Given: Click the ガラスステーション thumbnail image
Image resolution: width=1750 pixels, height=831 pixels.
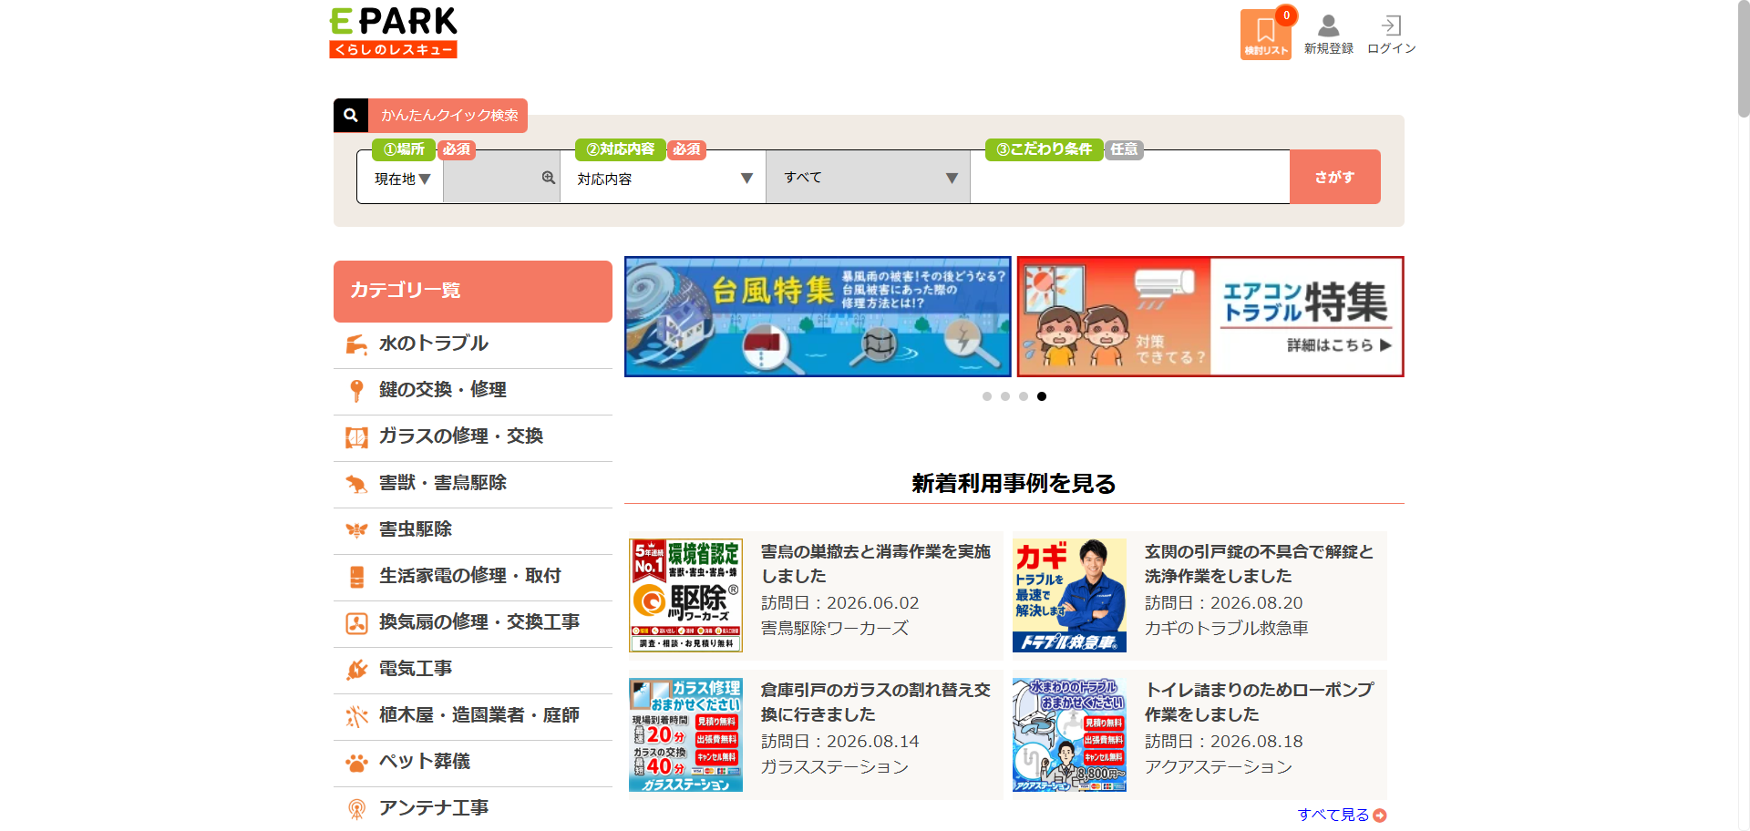Looking at the screenshot, I should point(685,734).
